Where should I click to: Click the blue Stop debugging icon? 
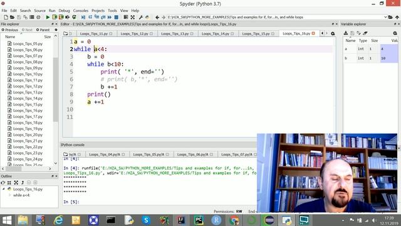point(116,17)
